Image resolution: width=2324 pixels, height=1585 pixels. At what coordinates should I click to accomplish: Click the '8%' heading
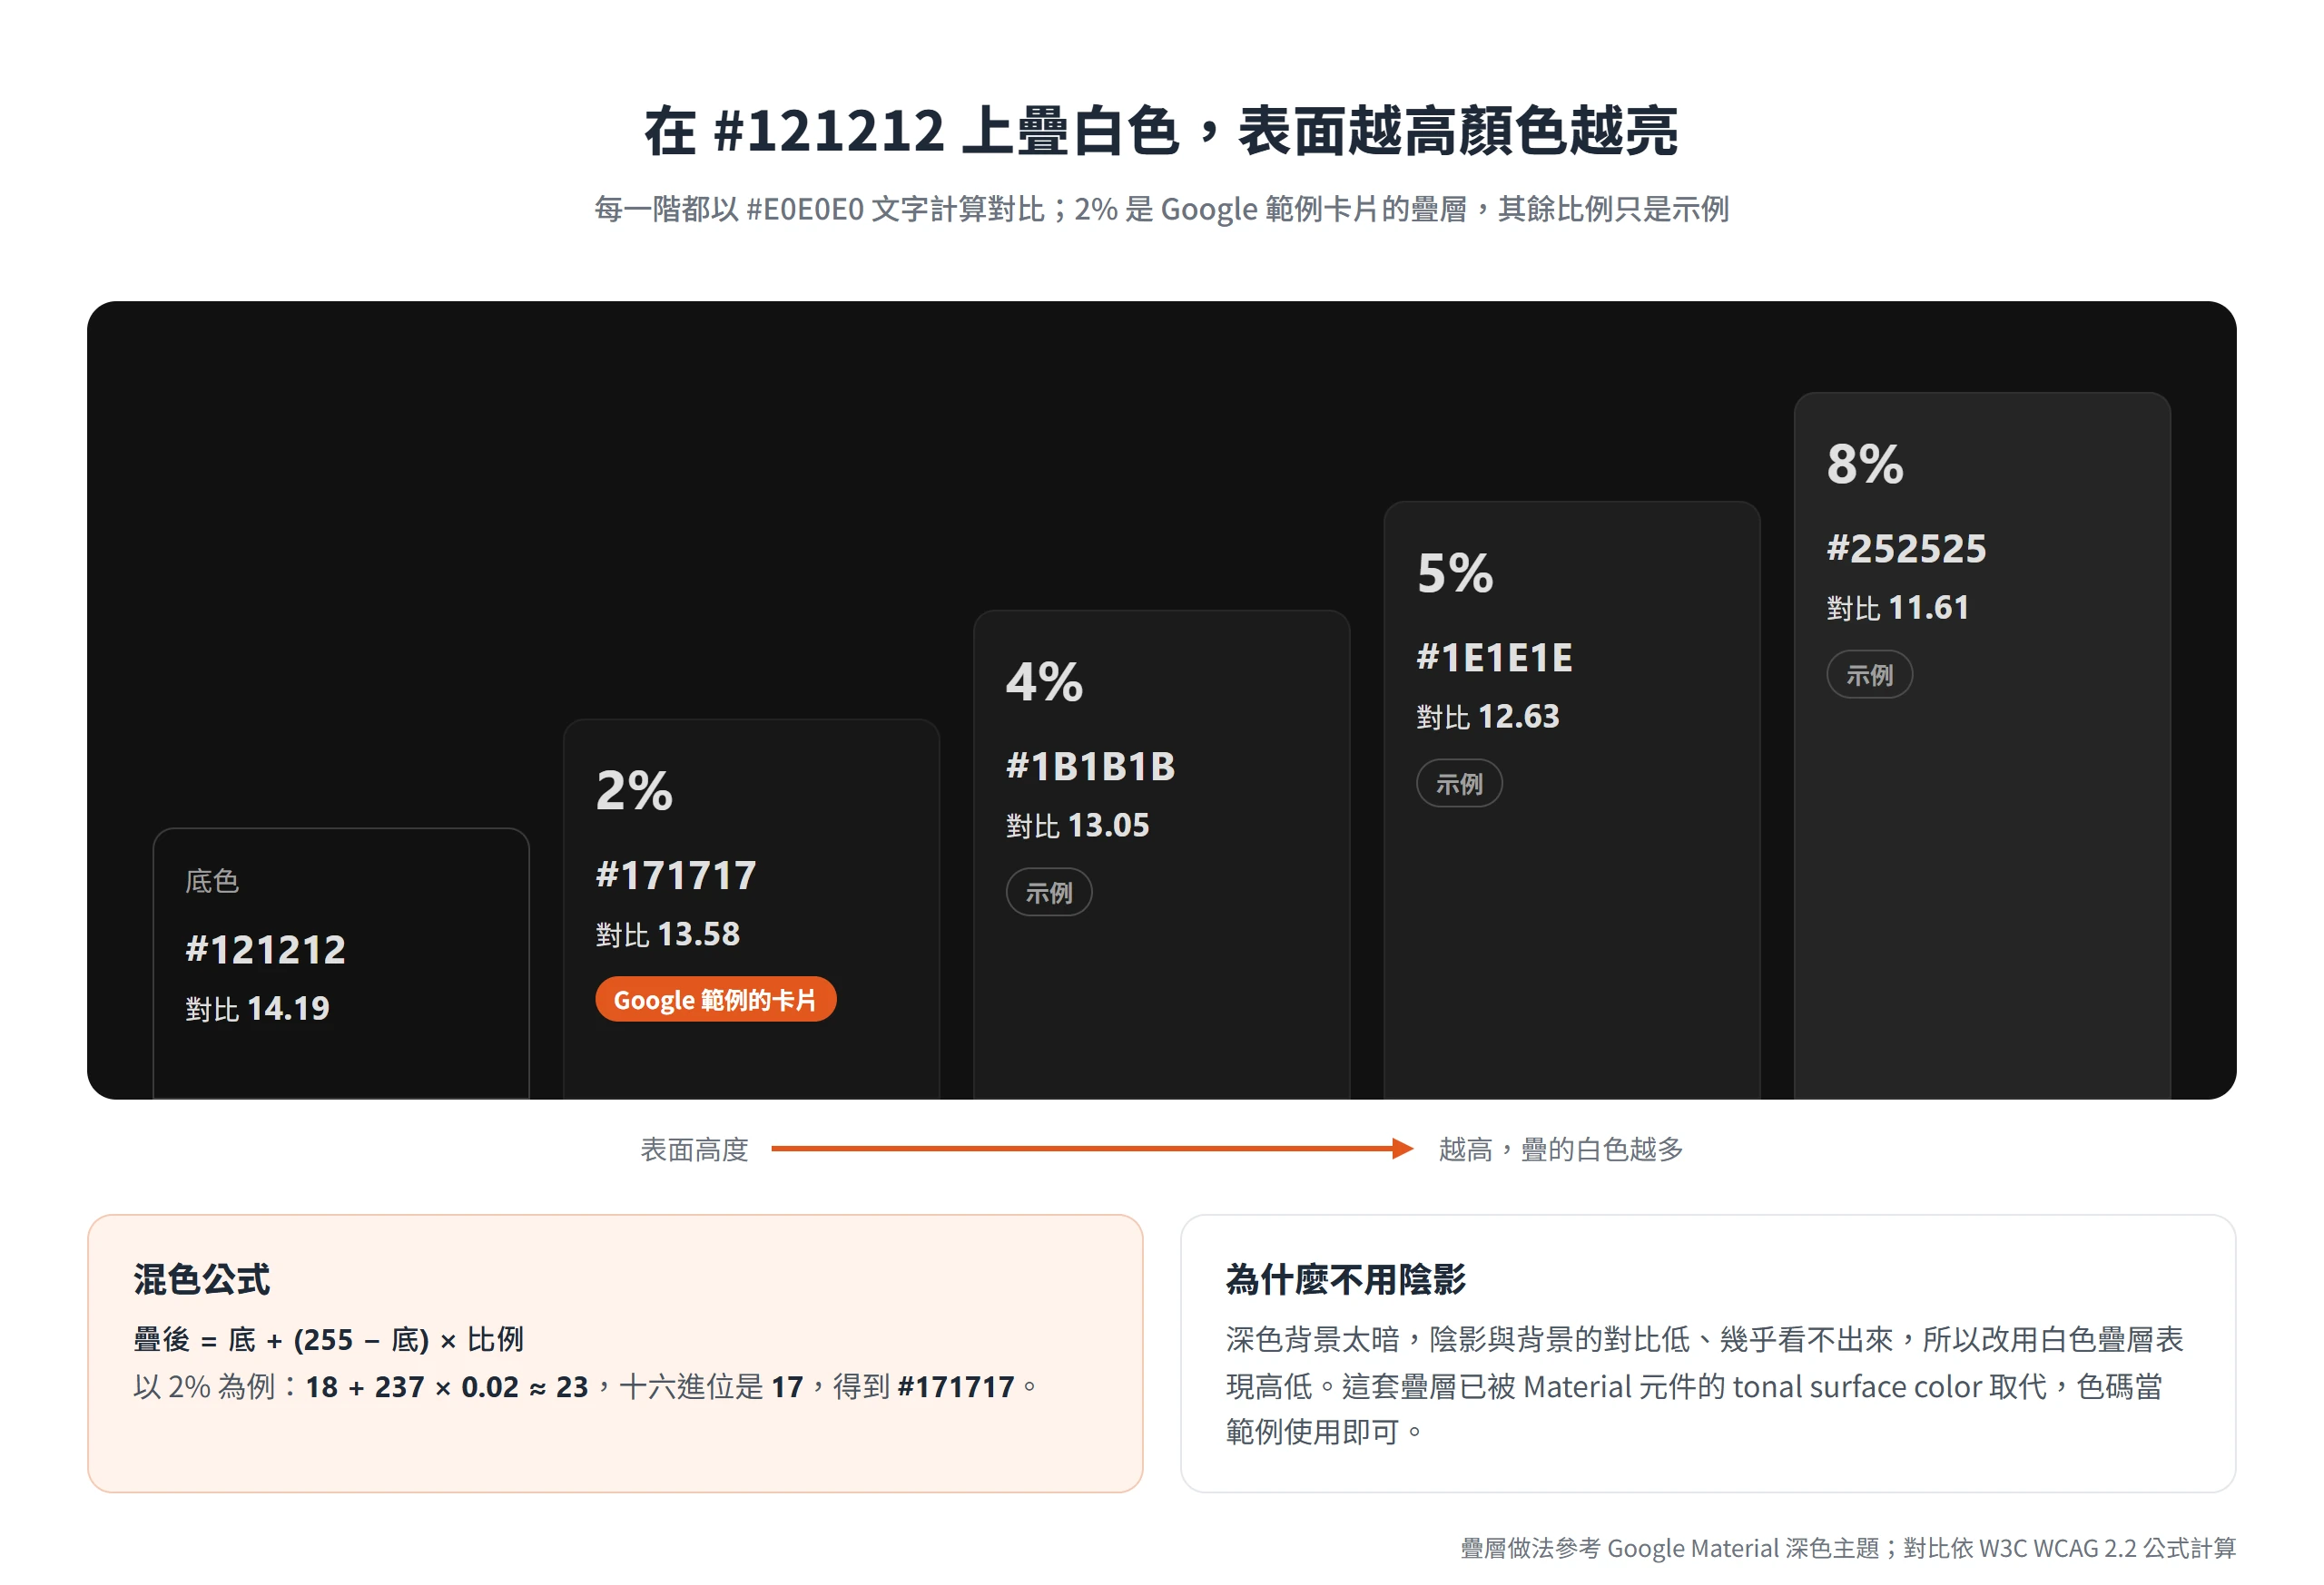pos(1865,464)
